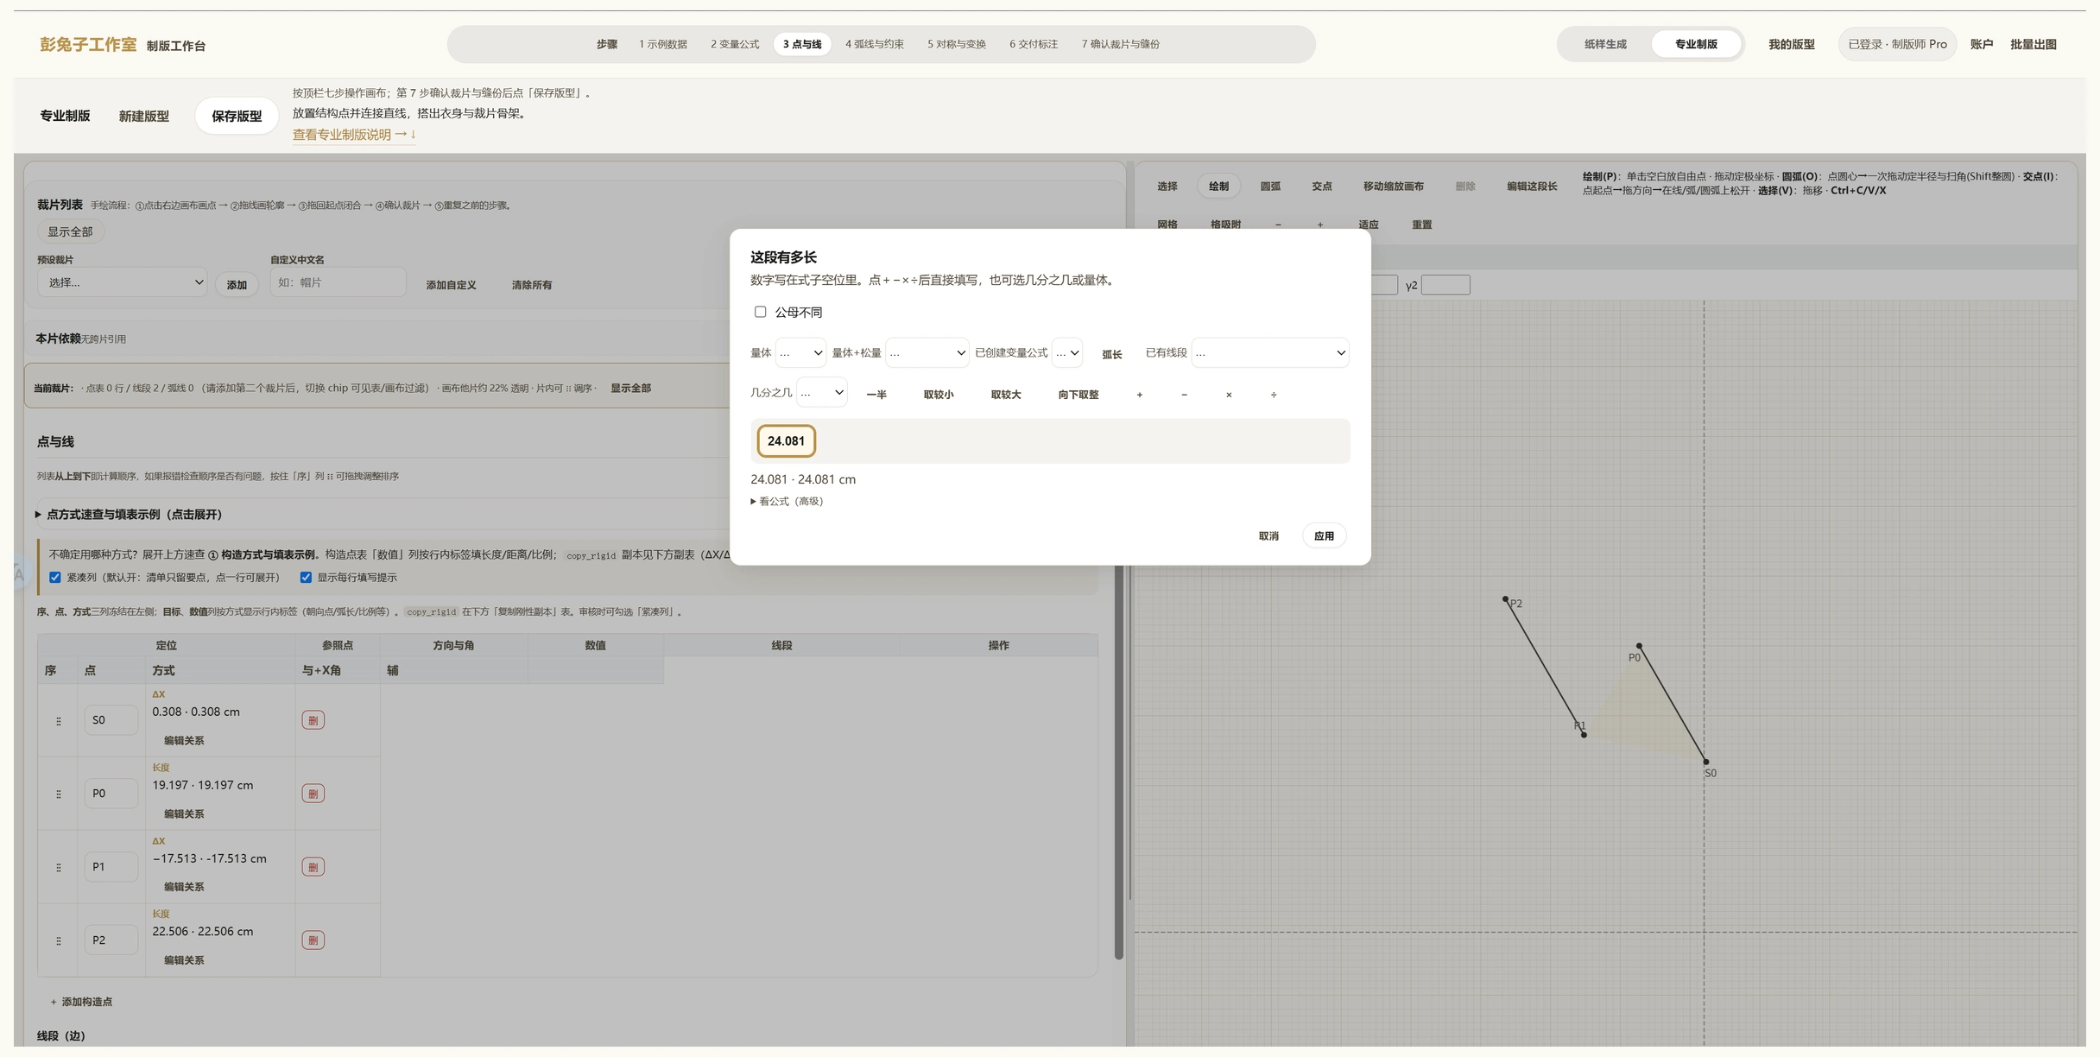
Task: Go to step 4 弧线与约束
Action: 874,44
